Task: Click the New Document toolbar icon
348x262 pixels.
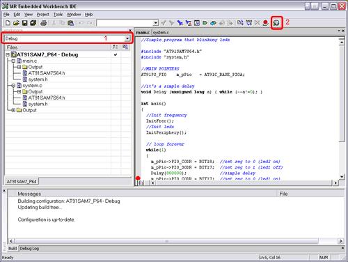Action: coord(8,23)
